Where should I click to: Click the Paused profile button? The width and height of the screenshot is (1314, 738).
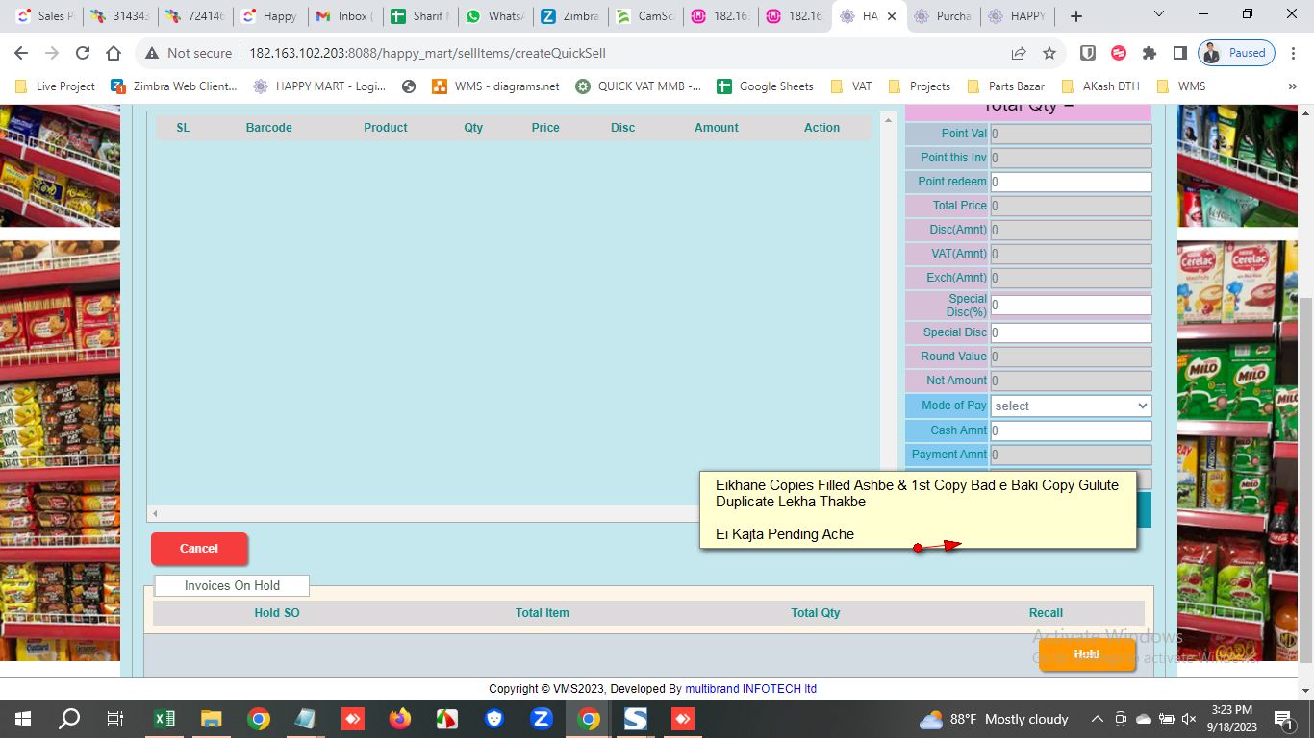(1237, 53)
